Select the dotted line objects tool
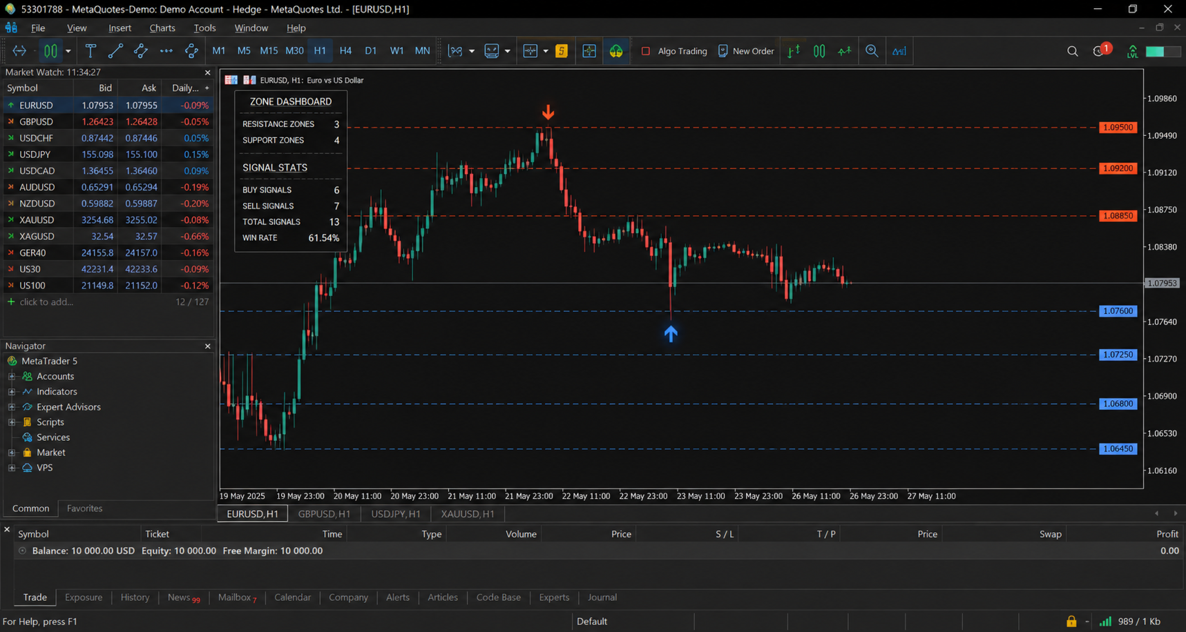 (x=166, y=51)
